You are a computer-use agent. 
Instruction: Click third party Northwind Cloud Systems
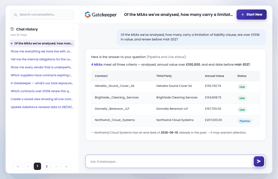(175, 120)
